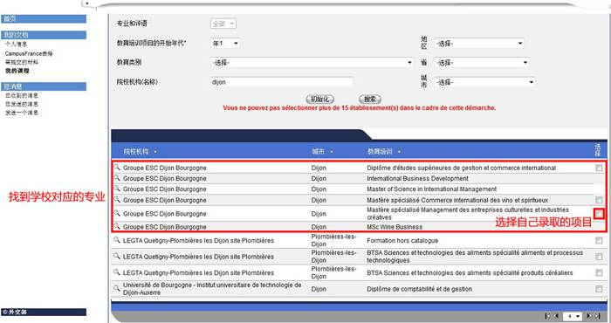The image size is (611, 323).
Task: Click Dijon city cell in MSc Wine Business row
Action: [x=319, y=227]
